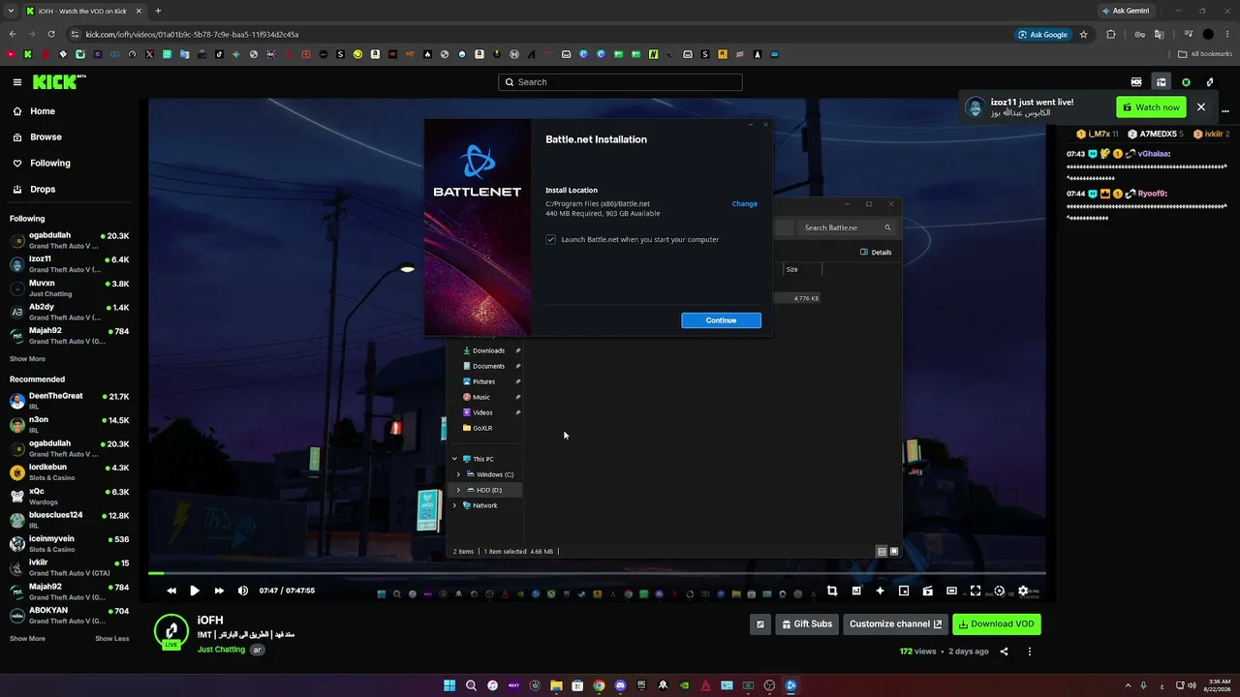Open GoXLR folder in Explorer sidebar
Image resolution: width=1240 pixels, height=697 pixels.
click(484, 428)
